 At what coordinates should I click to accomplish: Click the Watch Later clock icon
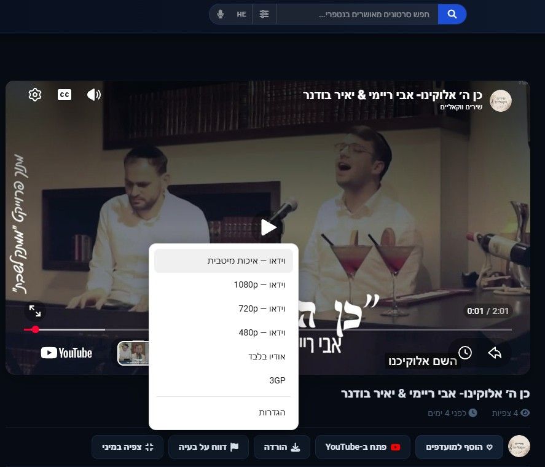[x=465, y=353]
